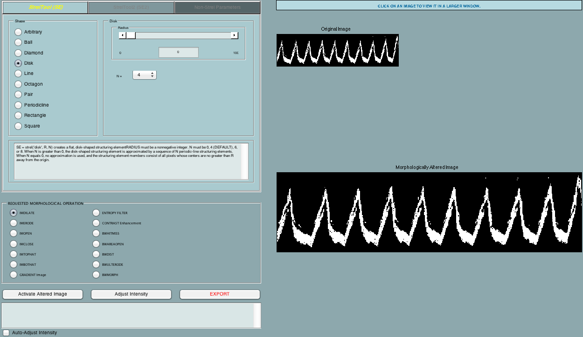Choose the IMERODE operation
This screenshot has width=583, height=337.
coord(13,223)
